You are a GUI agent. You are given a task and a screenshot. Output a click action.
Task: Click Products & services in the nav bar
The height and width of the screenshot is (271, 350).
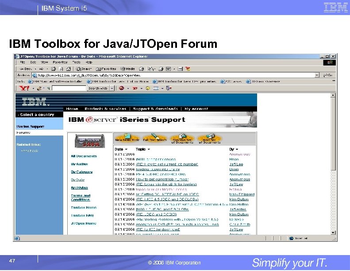105,109
